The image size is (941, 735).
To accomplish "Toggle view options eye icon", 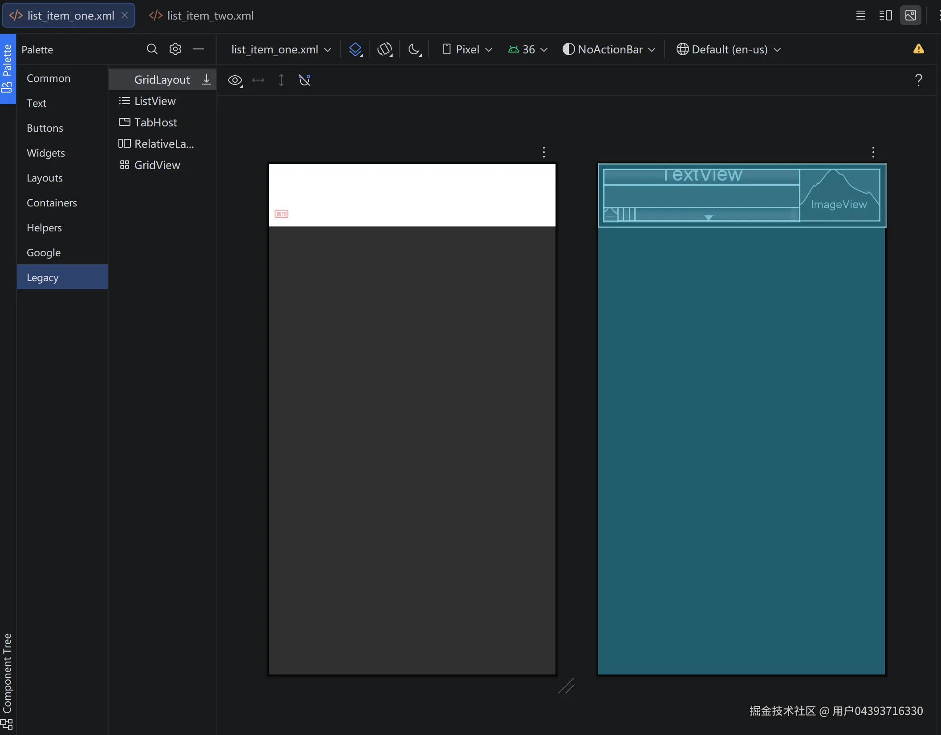I will (x=235, y=80).
